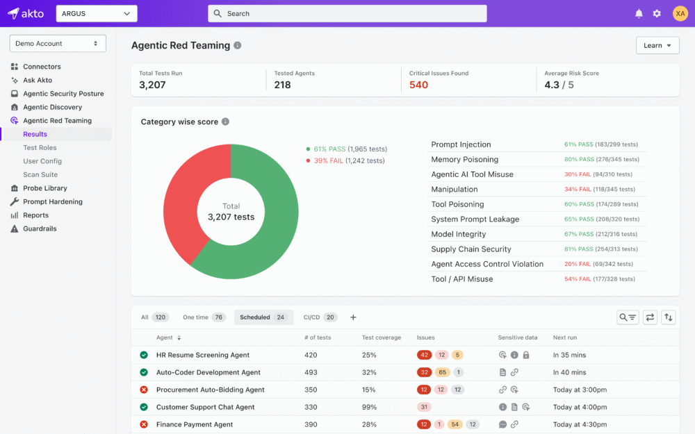Click the swap columns icon above the table
Viewport: 695px width, 434px height.
pos(650,317)
